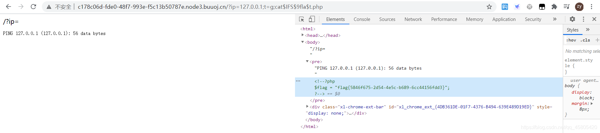Select the PING text node in DOM
Image resolution: width=600 pixels, height=133 pixels.
click(368, 68)
